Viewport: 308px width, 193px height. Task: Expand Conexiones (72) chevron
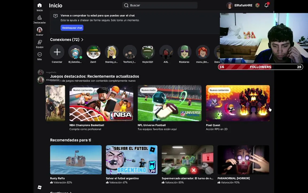82,40
